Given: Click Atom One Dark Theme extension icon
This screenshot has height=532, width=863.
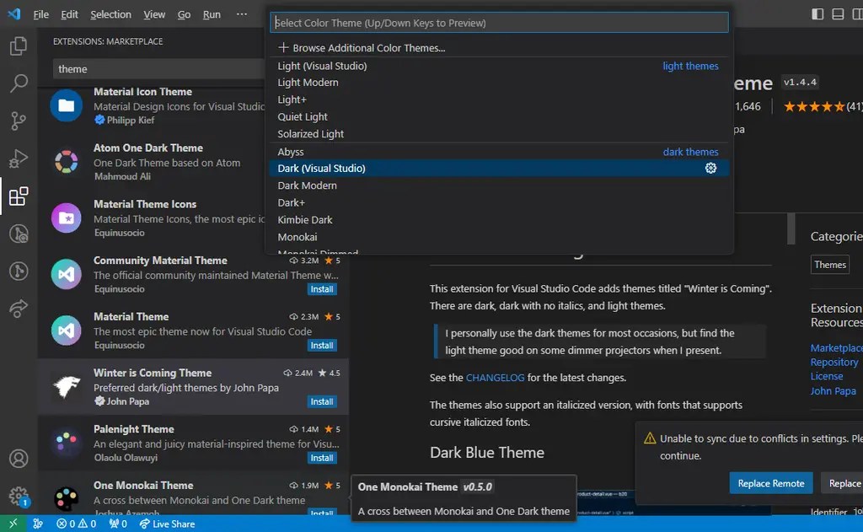Looking at the screenshot, I should (66, 161).
